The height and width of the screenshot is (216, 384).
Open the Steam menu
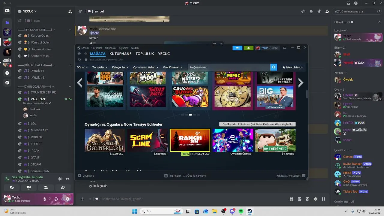[x=83, y=48]
